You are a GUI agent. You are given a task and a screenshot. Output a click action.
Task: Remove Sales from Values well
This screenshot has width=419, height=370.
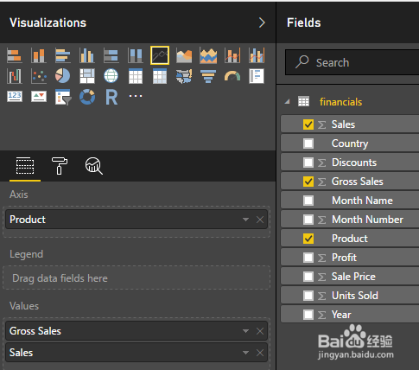pyautogui.click(x=260, y=353)
